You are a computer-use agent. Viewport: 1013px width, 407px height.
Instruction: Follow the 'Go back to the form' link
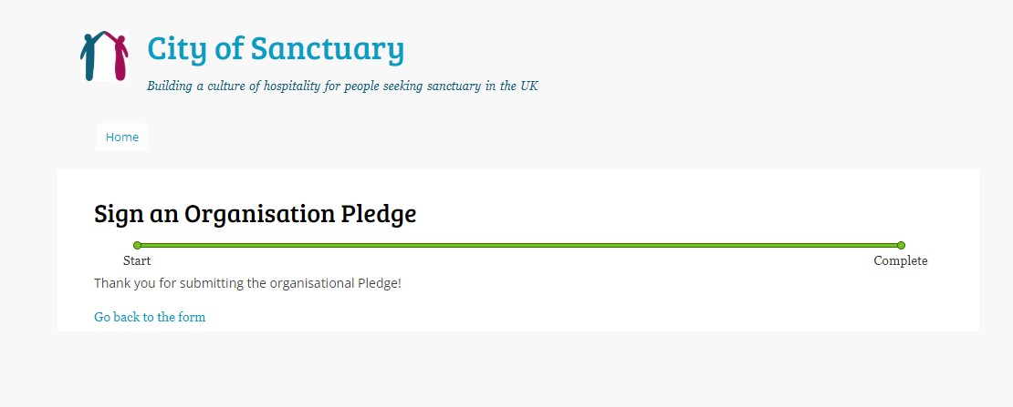pyautogui.click(x=150, y=317)
